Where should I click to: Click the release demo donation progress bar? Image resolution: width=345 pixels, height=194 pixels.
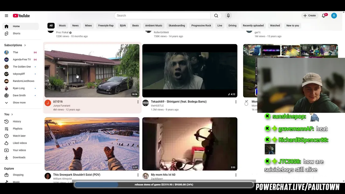point(164,185)
